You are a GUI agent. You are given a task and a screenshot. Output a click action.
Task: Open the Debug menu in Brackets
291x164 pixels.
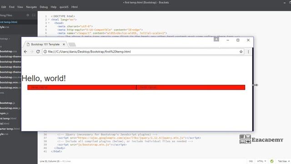(x=44, y=7)
